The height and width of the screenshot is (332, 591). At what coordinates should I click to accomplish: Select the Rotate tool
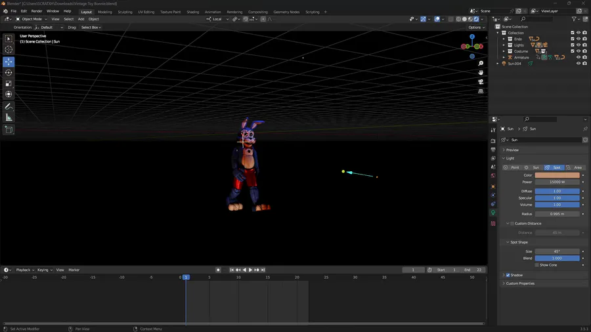tap(9, 73)
